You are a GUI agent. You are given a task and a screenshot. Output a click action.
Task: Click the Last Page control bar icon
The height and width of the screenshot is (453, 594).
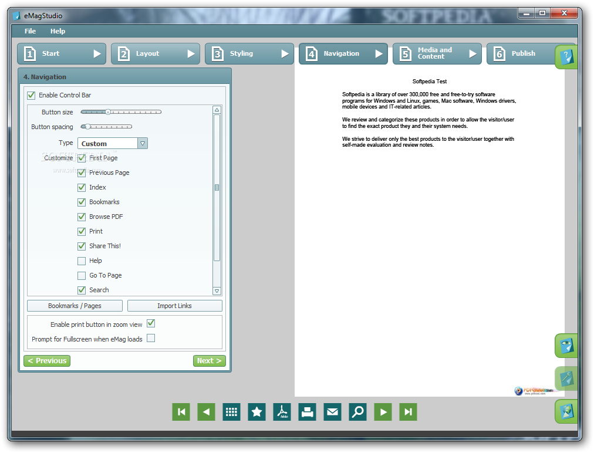coord(408,412)
